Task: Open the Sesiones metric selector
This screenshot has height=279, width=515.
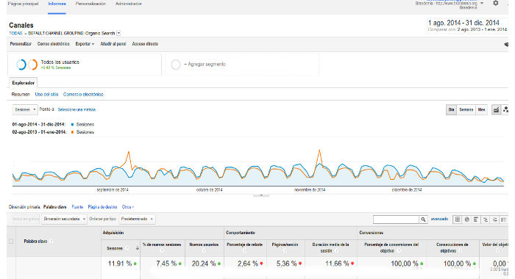Action: [25, 109]
